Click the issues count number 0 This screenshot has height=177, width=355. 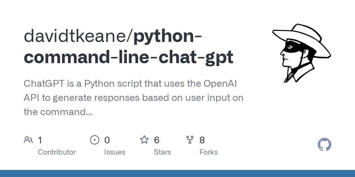[107, 140]
